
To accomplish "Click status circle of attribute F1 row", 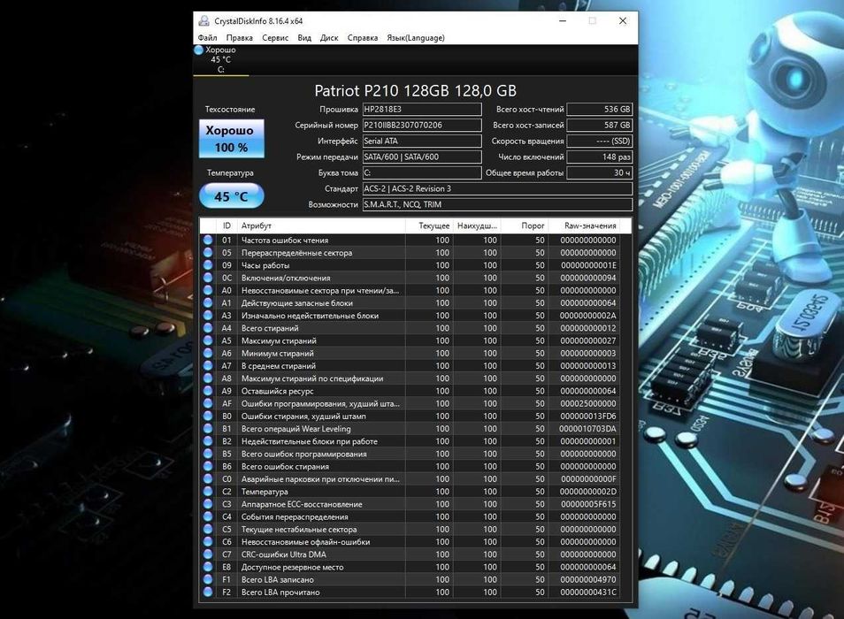I will (208, 580).
